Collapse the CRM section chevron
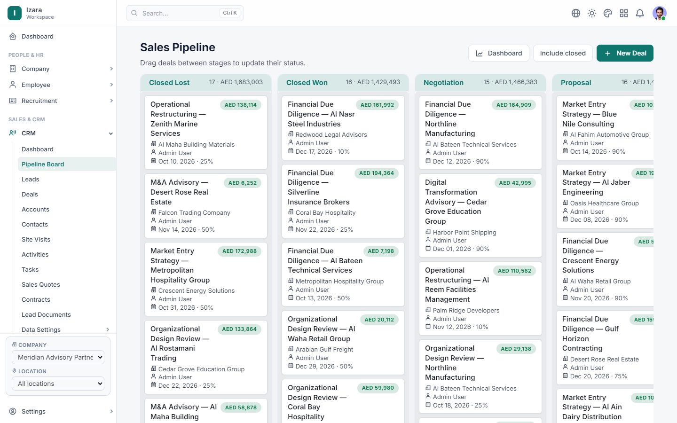The width and height of the screenshot is (677, 423). (111, 133)
